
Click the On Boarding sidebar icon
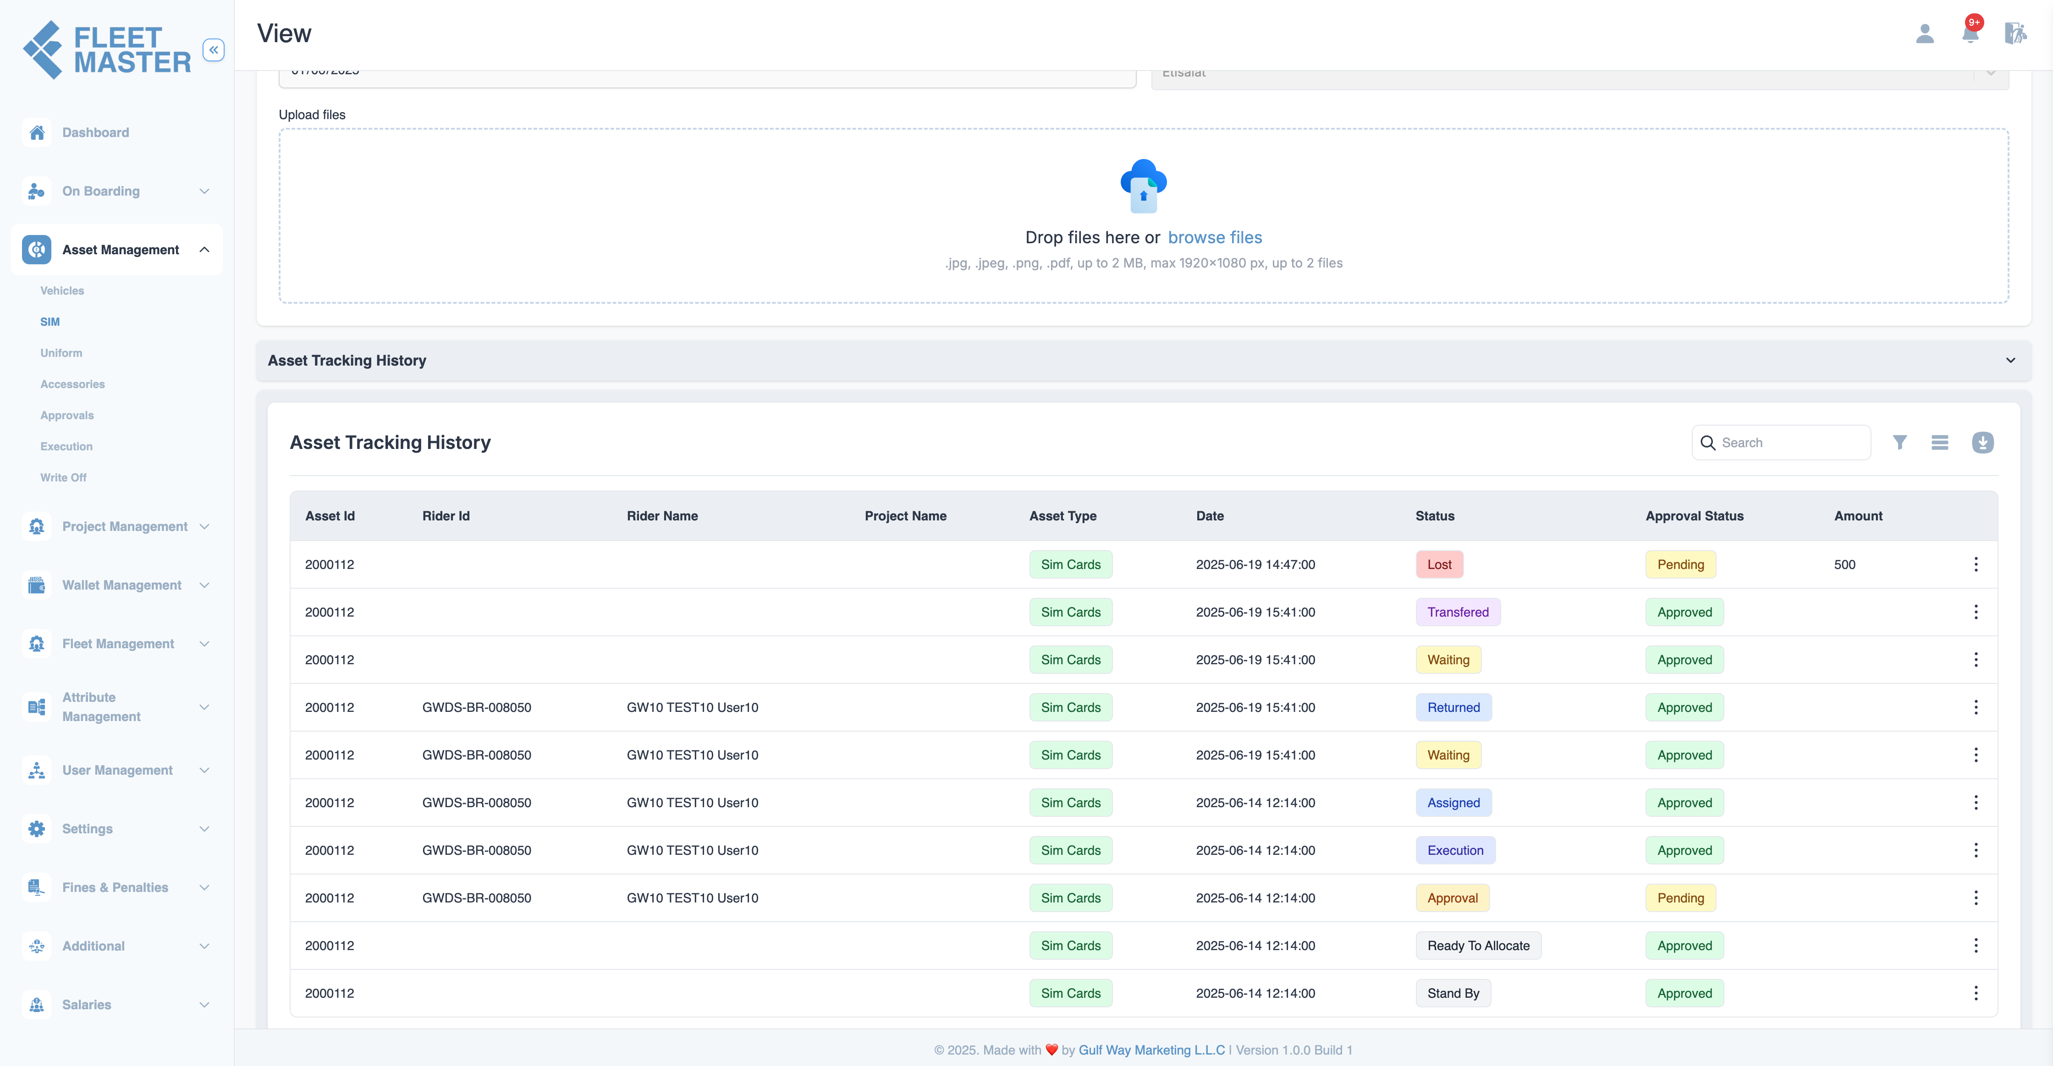coord(37,191)
